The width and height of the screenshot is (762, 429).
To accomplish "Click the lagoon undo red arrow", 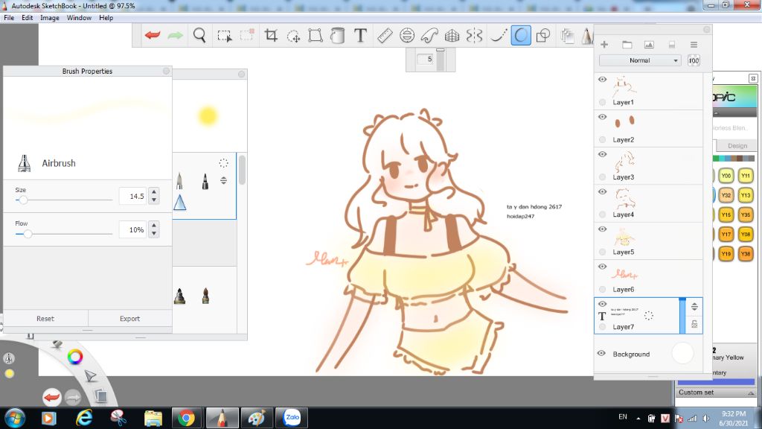I will [51, 397].
